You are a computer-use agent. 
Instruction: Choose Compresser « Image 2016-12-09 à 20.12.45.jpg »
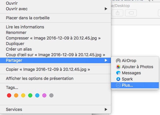55,38
